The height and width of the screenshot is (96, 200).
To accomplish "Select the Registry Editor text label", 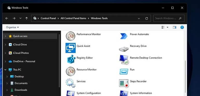I will point(85,58).
